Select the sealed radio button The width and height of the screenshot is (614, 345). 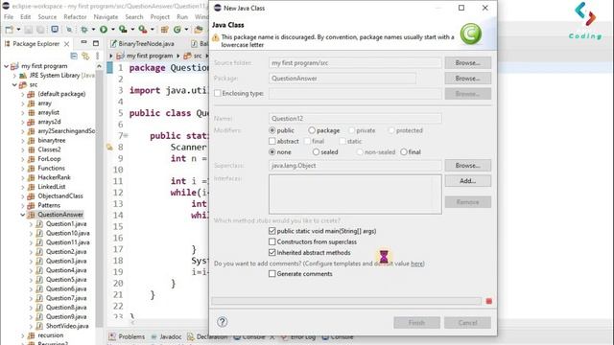point(316,151)
